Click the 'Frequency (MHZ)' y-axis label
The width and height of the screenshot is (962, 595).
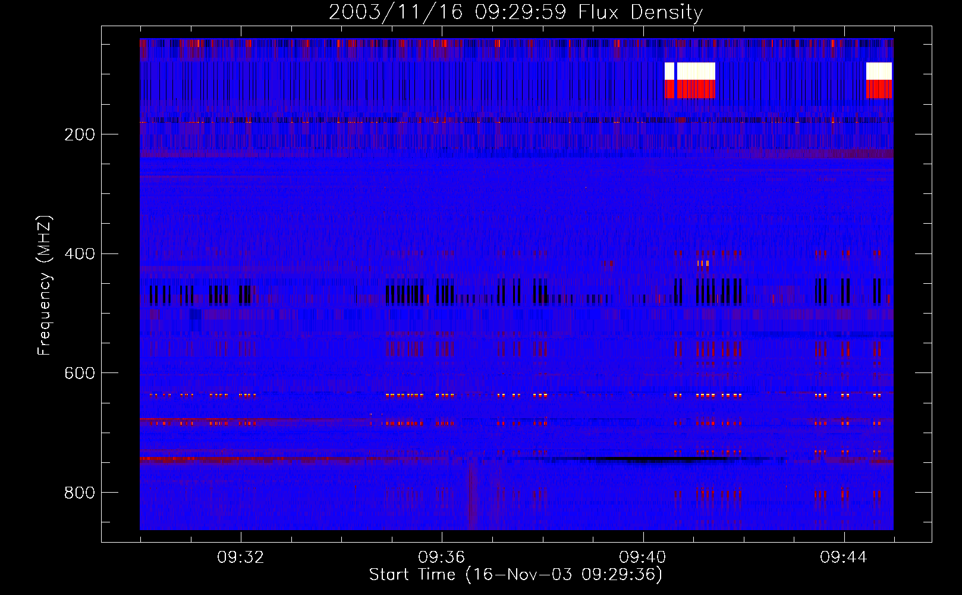click(45, 286)
